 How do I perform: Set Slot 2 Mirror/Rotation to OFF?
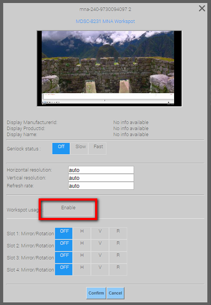64,246
